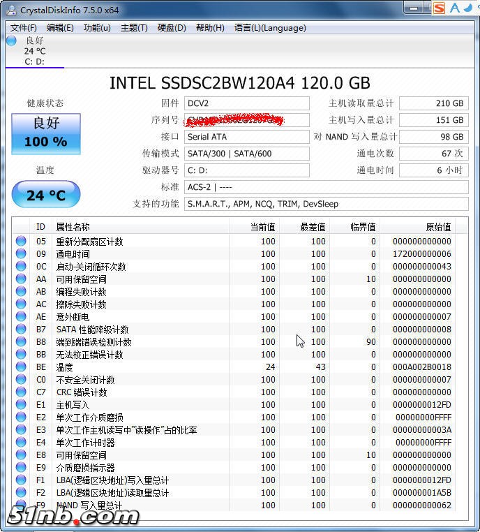
Task: Click the 24 °C temperature button
Action: click(46, 195)
